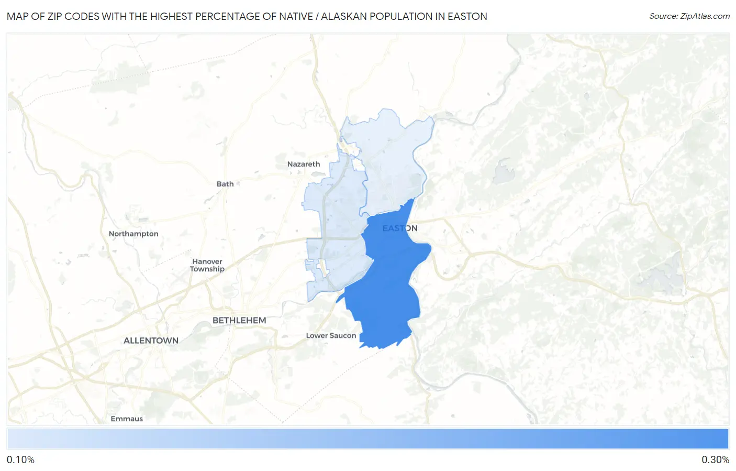This screenshot has width=736, height=471.
Task: Click the EASTON city label
Action: (x=400, y=228)
